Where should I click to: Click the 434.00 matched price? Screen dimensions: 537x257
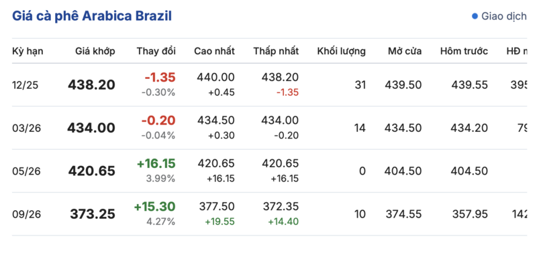91,128
